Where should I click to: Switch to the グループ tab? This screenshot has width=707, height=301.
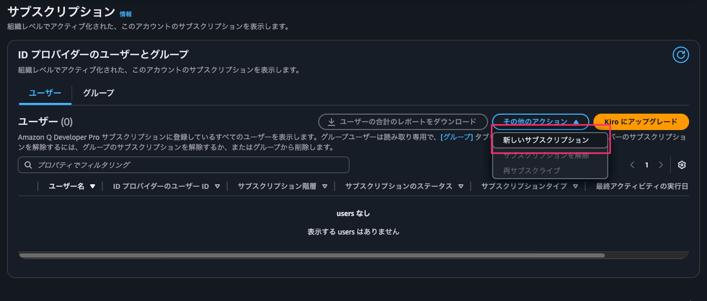point(98,93)
